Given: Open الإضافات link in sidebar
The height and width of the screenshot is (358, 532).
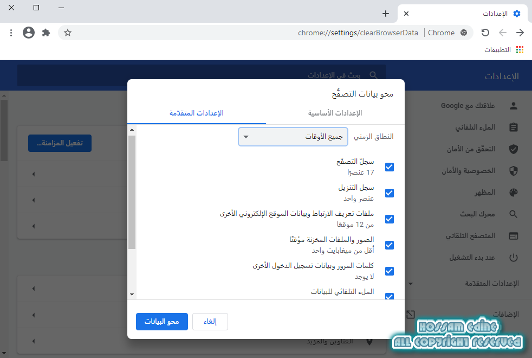Looking at the screenshot, I should (x=505, y=315).
